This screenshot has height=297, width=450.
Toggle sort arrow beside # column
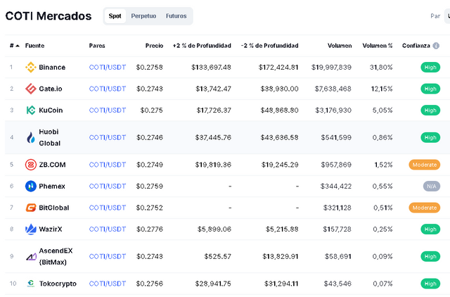tap(18, 46)
